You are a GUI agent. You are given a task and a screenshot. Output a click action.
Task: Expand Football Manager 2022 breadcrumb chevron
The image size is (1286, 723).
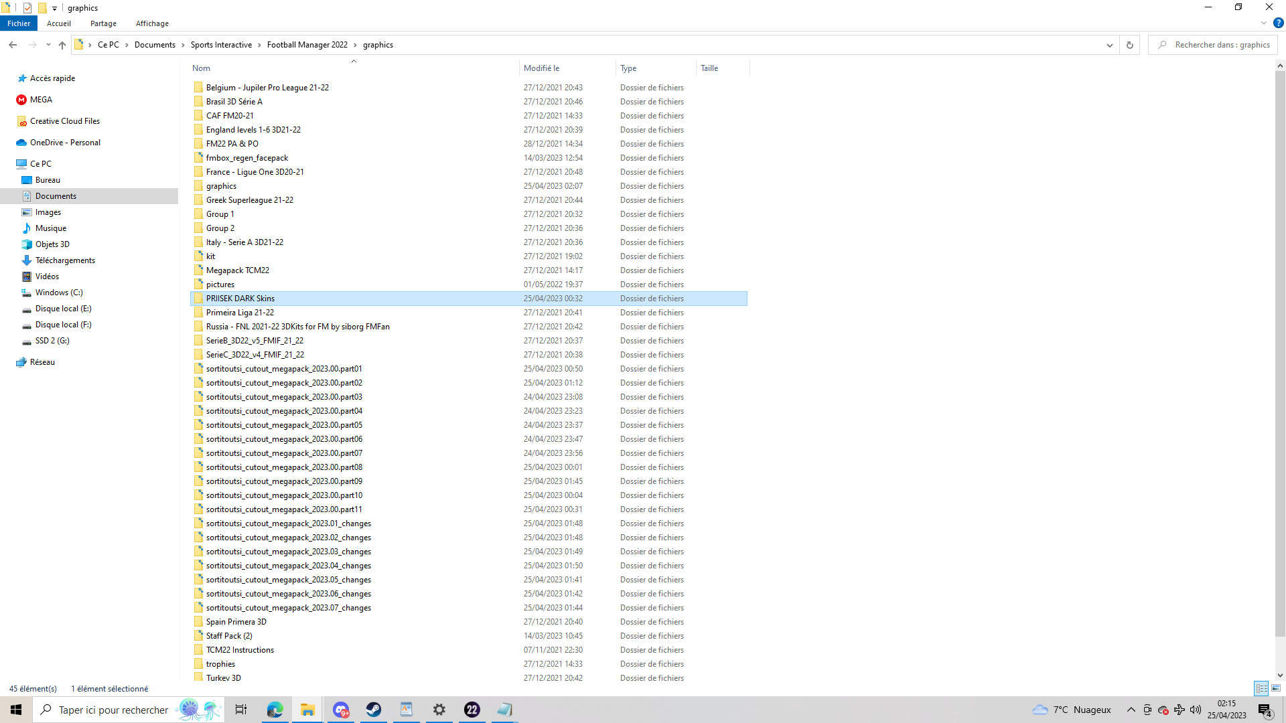click(355, 45)
